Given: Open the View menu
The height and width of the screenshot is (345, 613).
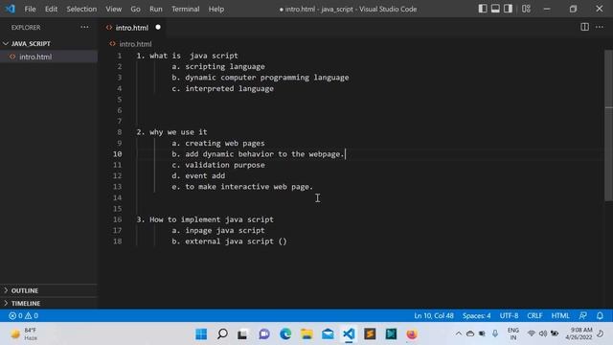Looking at the screenshot, I should tap(113, 9).
